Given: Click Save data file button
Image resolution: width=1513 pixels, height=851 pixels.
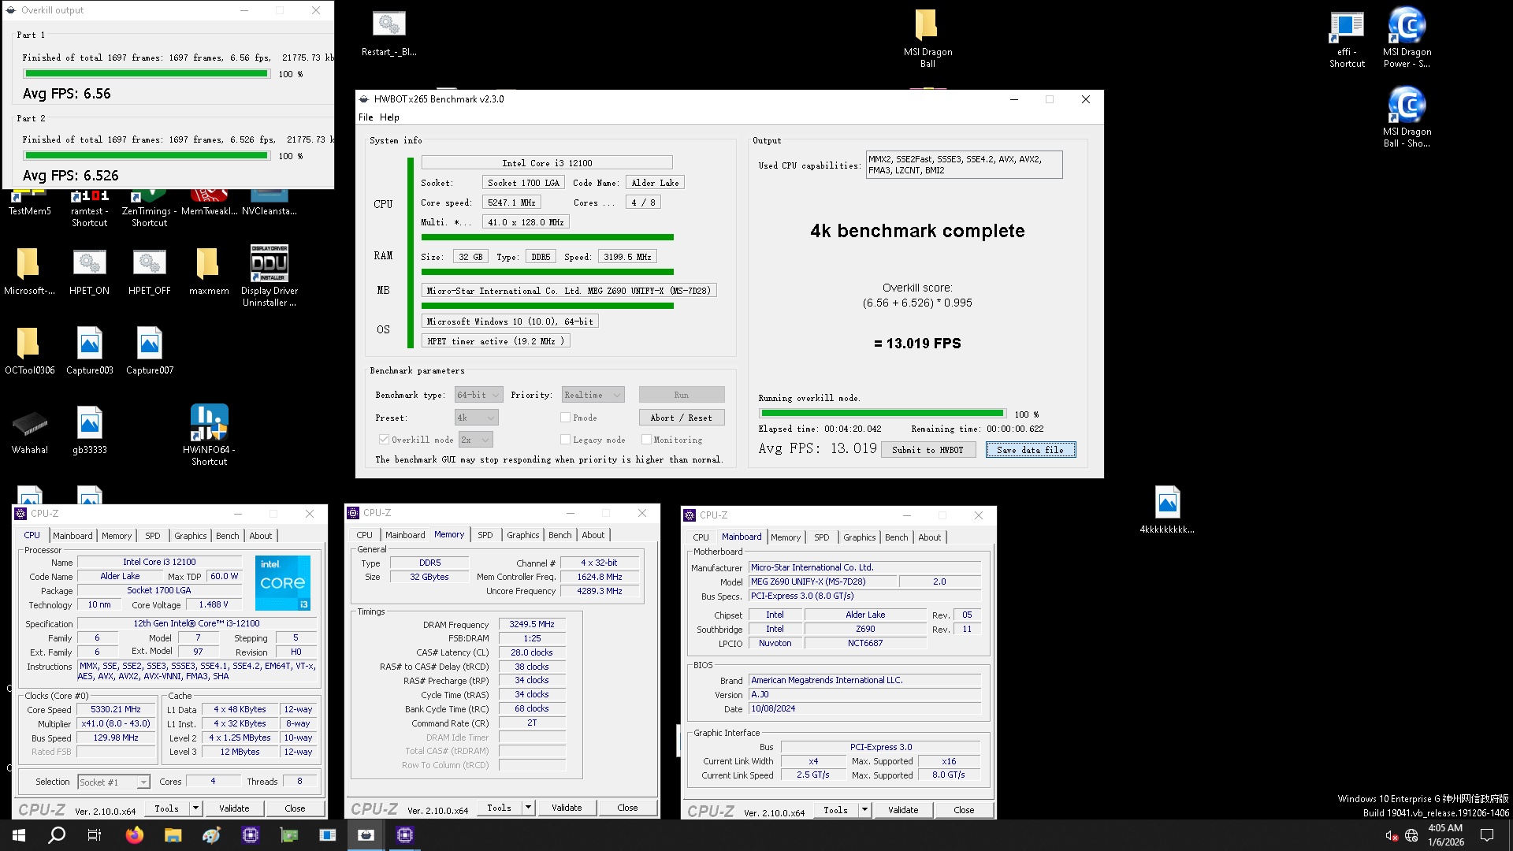Looking at the screenshot, I should (1030, 450).
